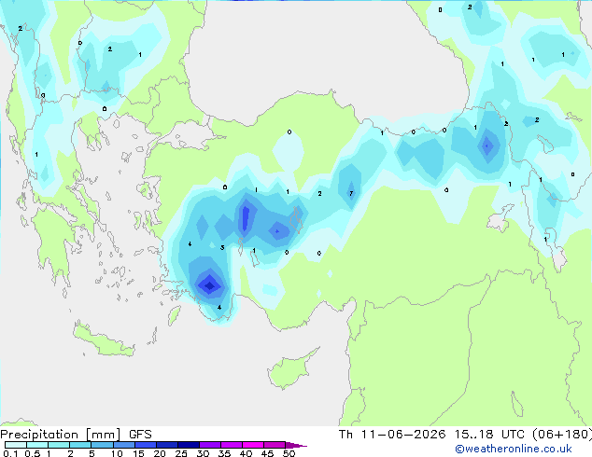This screenshot has width=592, height=457.
Task: Click the '40' legend scale label
Action: (x=246, y=453)
